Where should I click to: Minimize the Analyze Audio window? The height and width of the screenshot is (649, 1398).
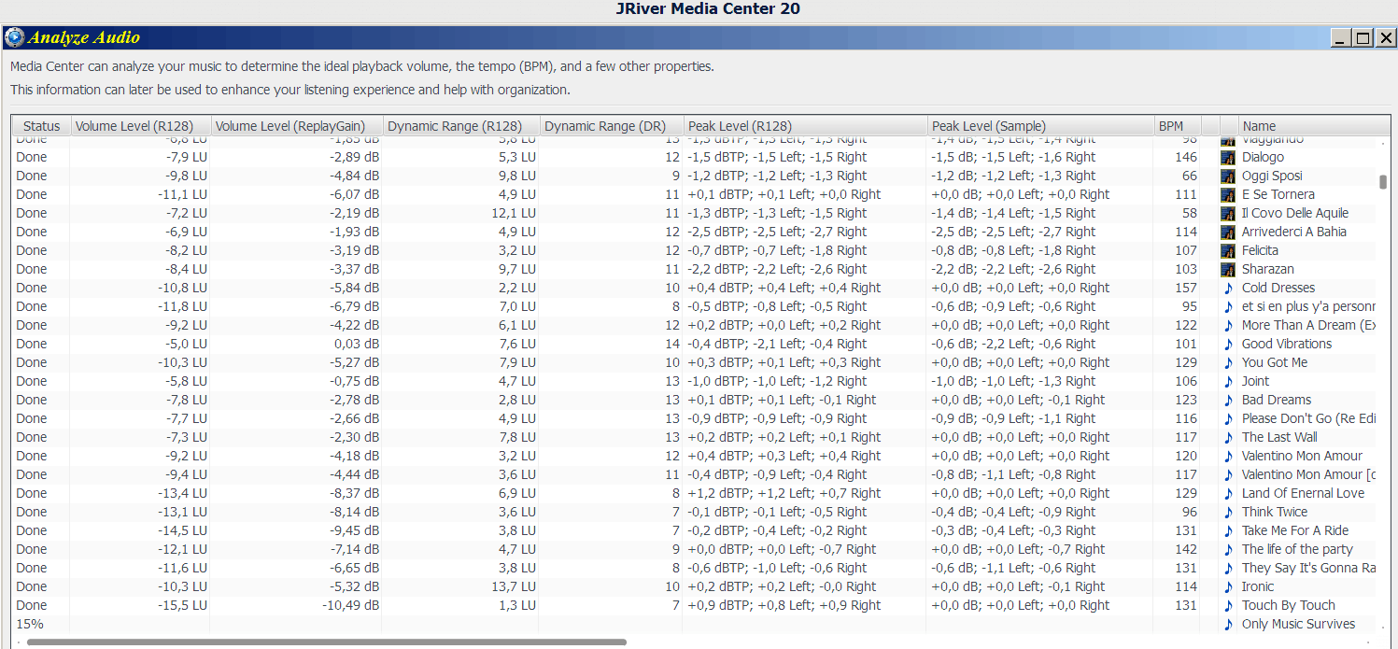[x=1341, y=38]
